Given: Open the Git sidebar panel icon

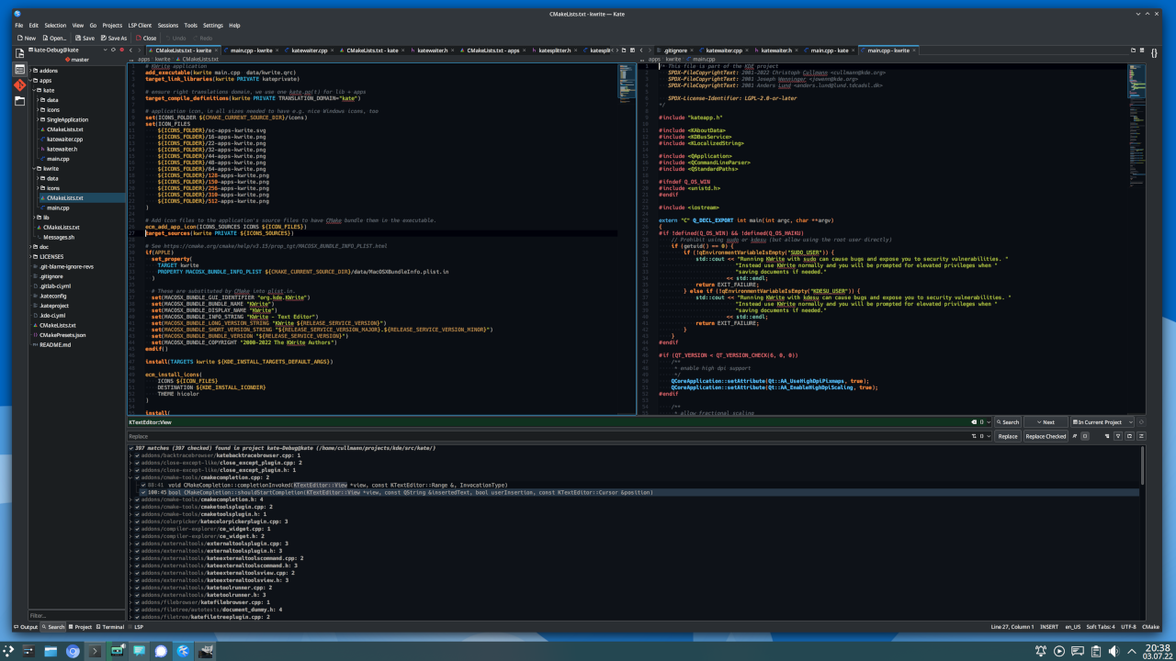Looking at the screenshot, I should tap(19, 84).
